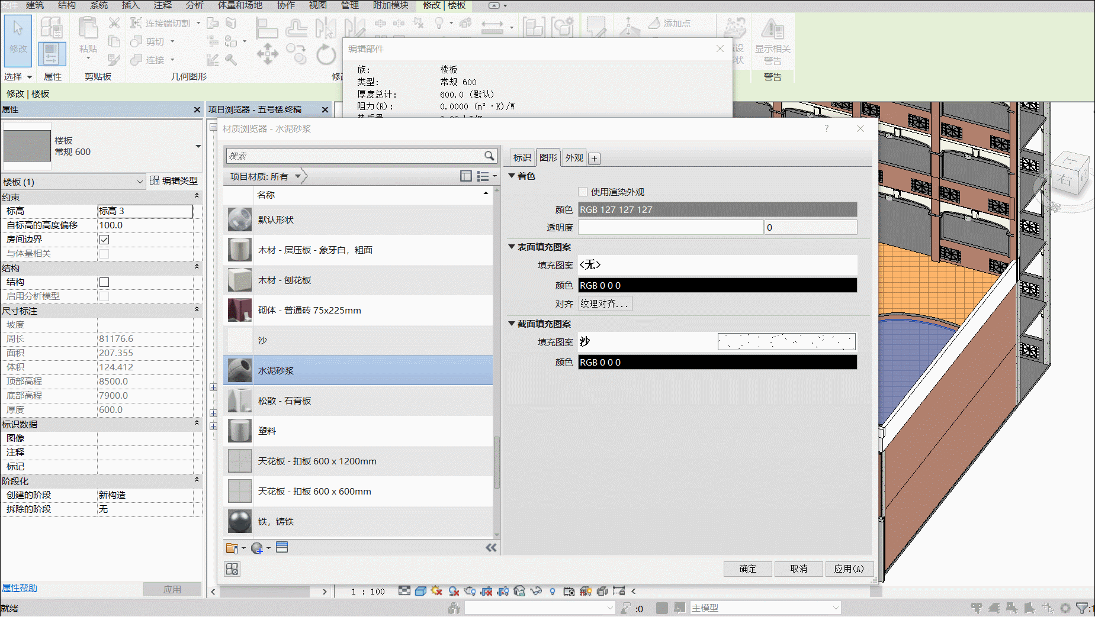Click the Copy tool icon in the ribbon

pyautogui.click(x=296, y=54)
